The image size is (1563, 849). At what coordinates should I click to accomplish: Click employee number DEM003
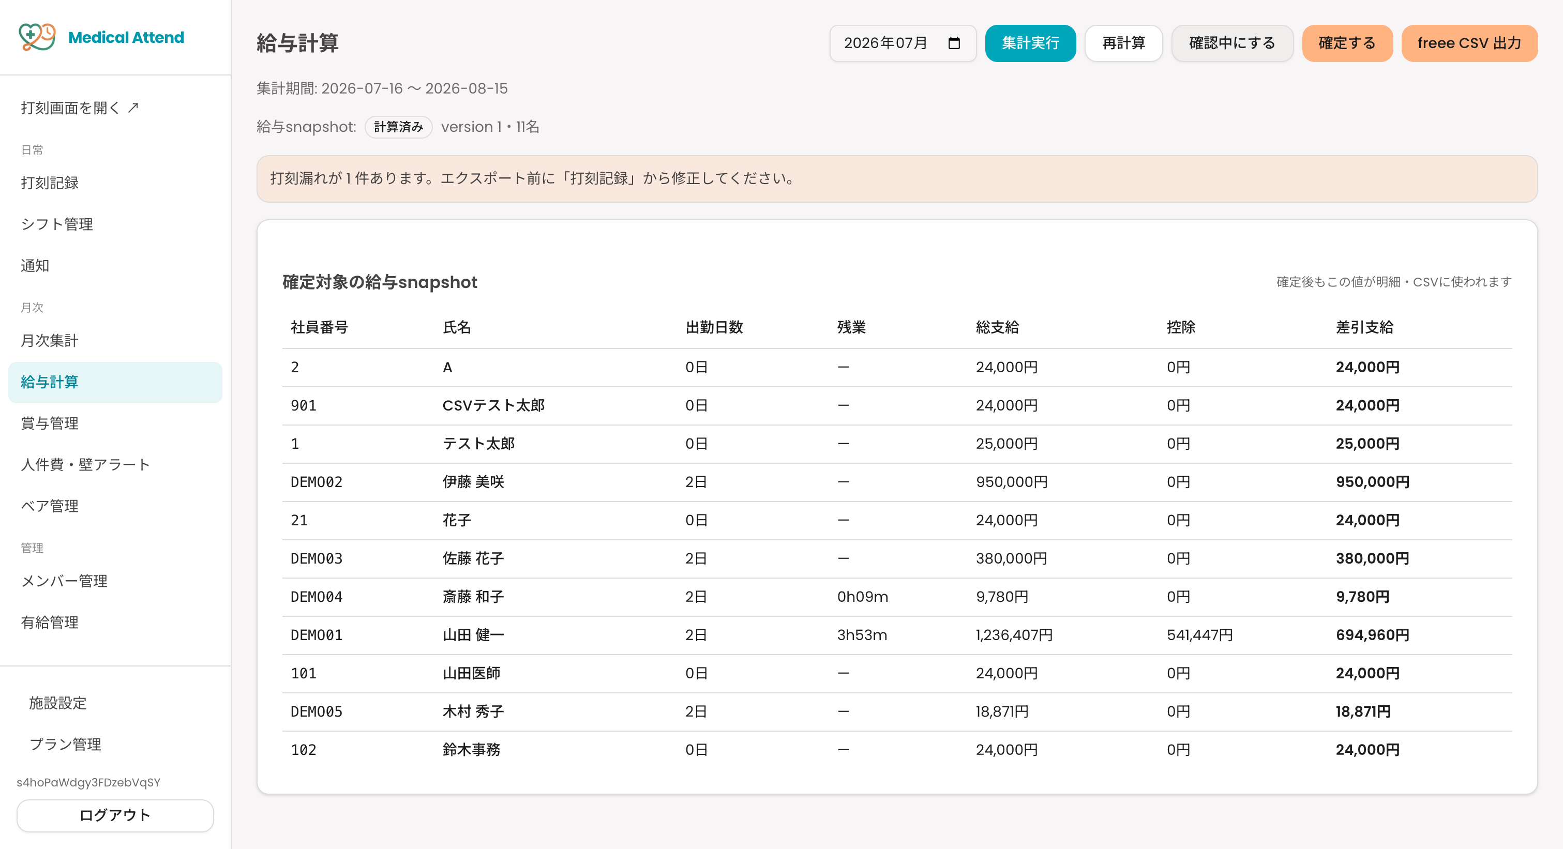317,558
